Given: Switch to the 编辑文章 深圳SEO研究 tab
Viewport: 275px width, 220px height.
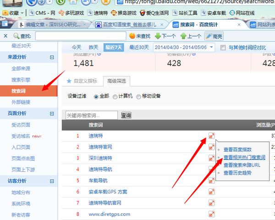Looking at the screenshot, I should click(53, 25).
